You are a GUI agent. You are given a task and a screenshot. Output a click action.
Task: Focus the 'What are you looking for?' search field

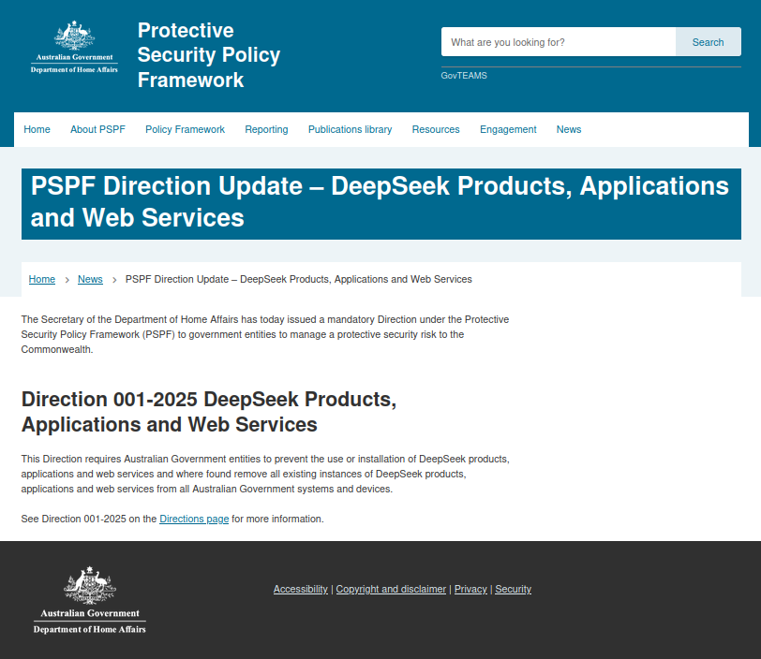[558, 42]
